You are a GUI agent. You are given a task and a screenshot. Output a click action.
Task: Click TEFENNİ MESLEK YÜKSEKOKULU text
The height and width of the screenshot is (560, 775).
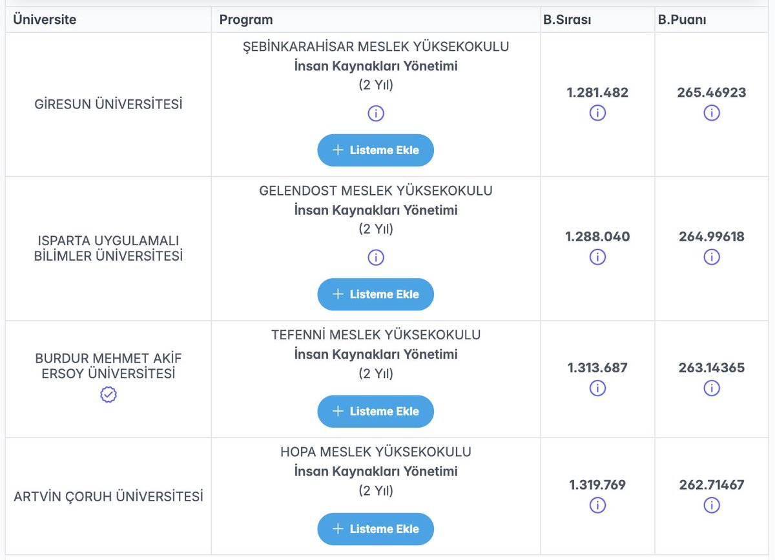click(x=376, y=335)
